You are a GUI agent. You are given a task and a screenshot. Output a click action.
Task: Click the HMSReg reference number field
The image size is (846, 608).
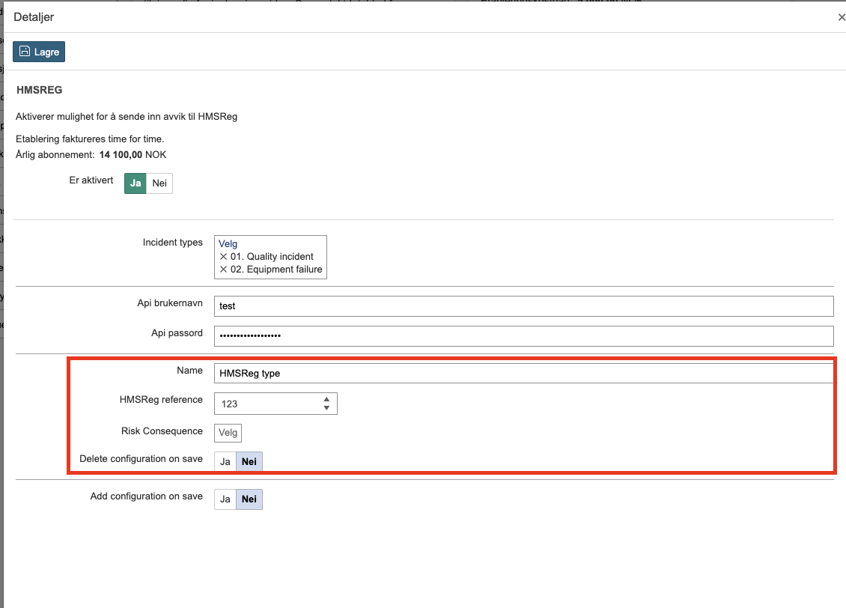pyautogui.click(x=266, y=404)
